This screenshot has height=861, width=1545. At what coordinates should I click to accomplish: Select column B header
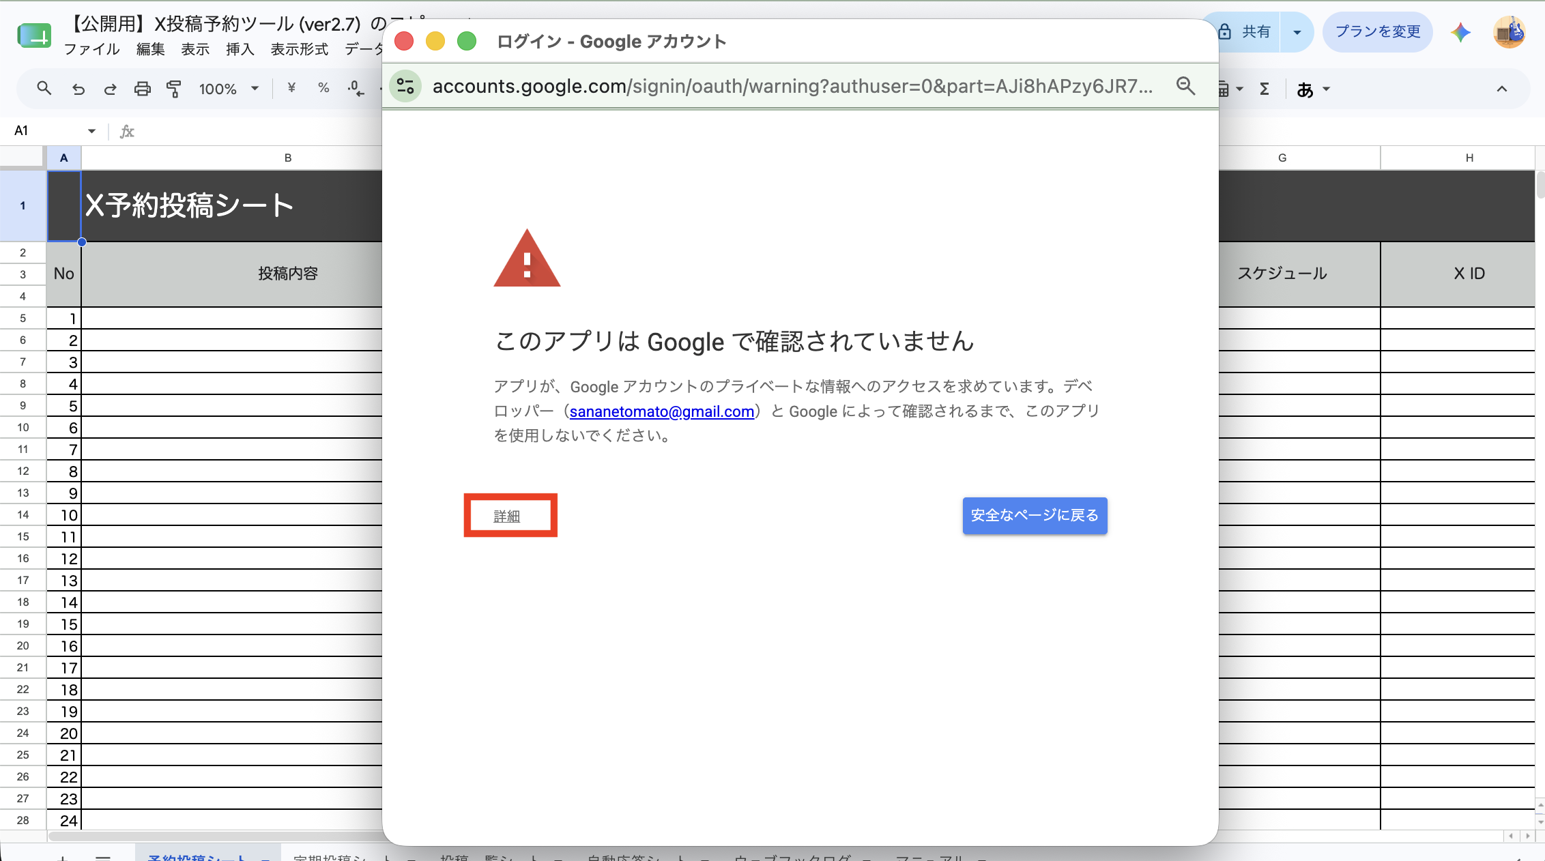click(288, 158)
